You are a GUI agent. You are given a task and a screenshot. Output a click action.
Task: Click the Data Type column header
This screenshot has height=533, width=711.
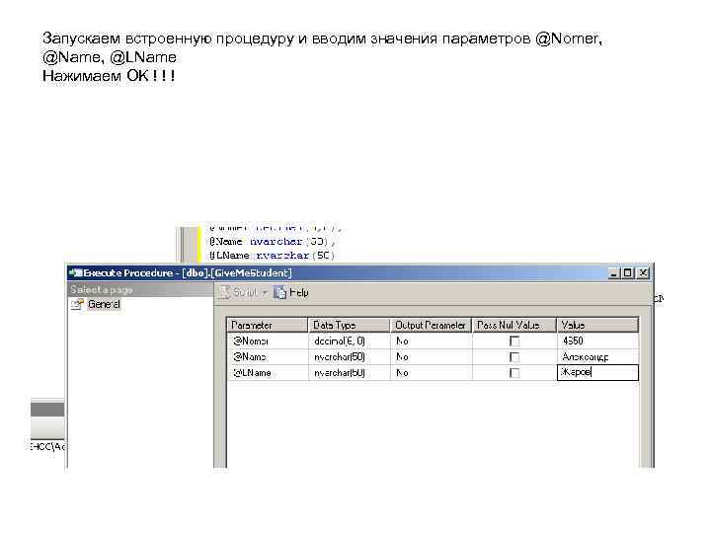(x=350, y=325)
